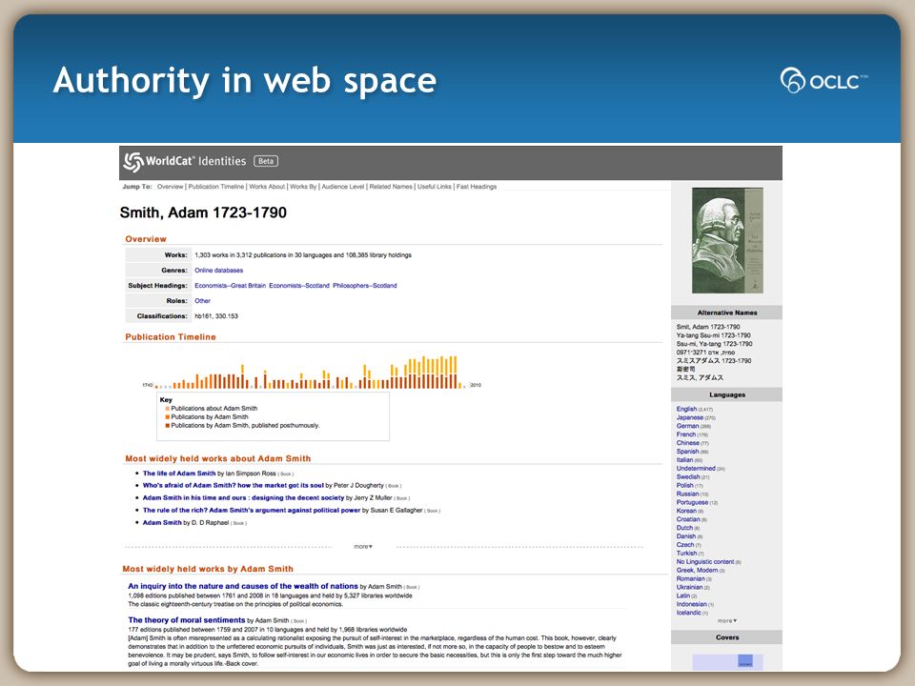Jump to Works About link

tap(267, 187)
